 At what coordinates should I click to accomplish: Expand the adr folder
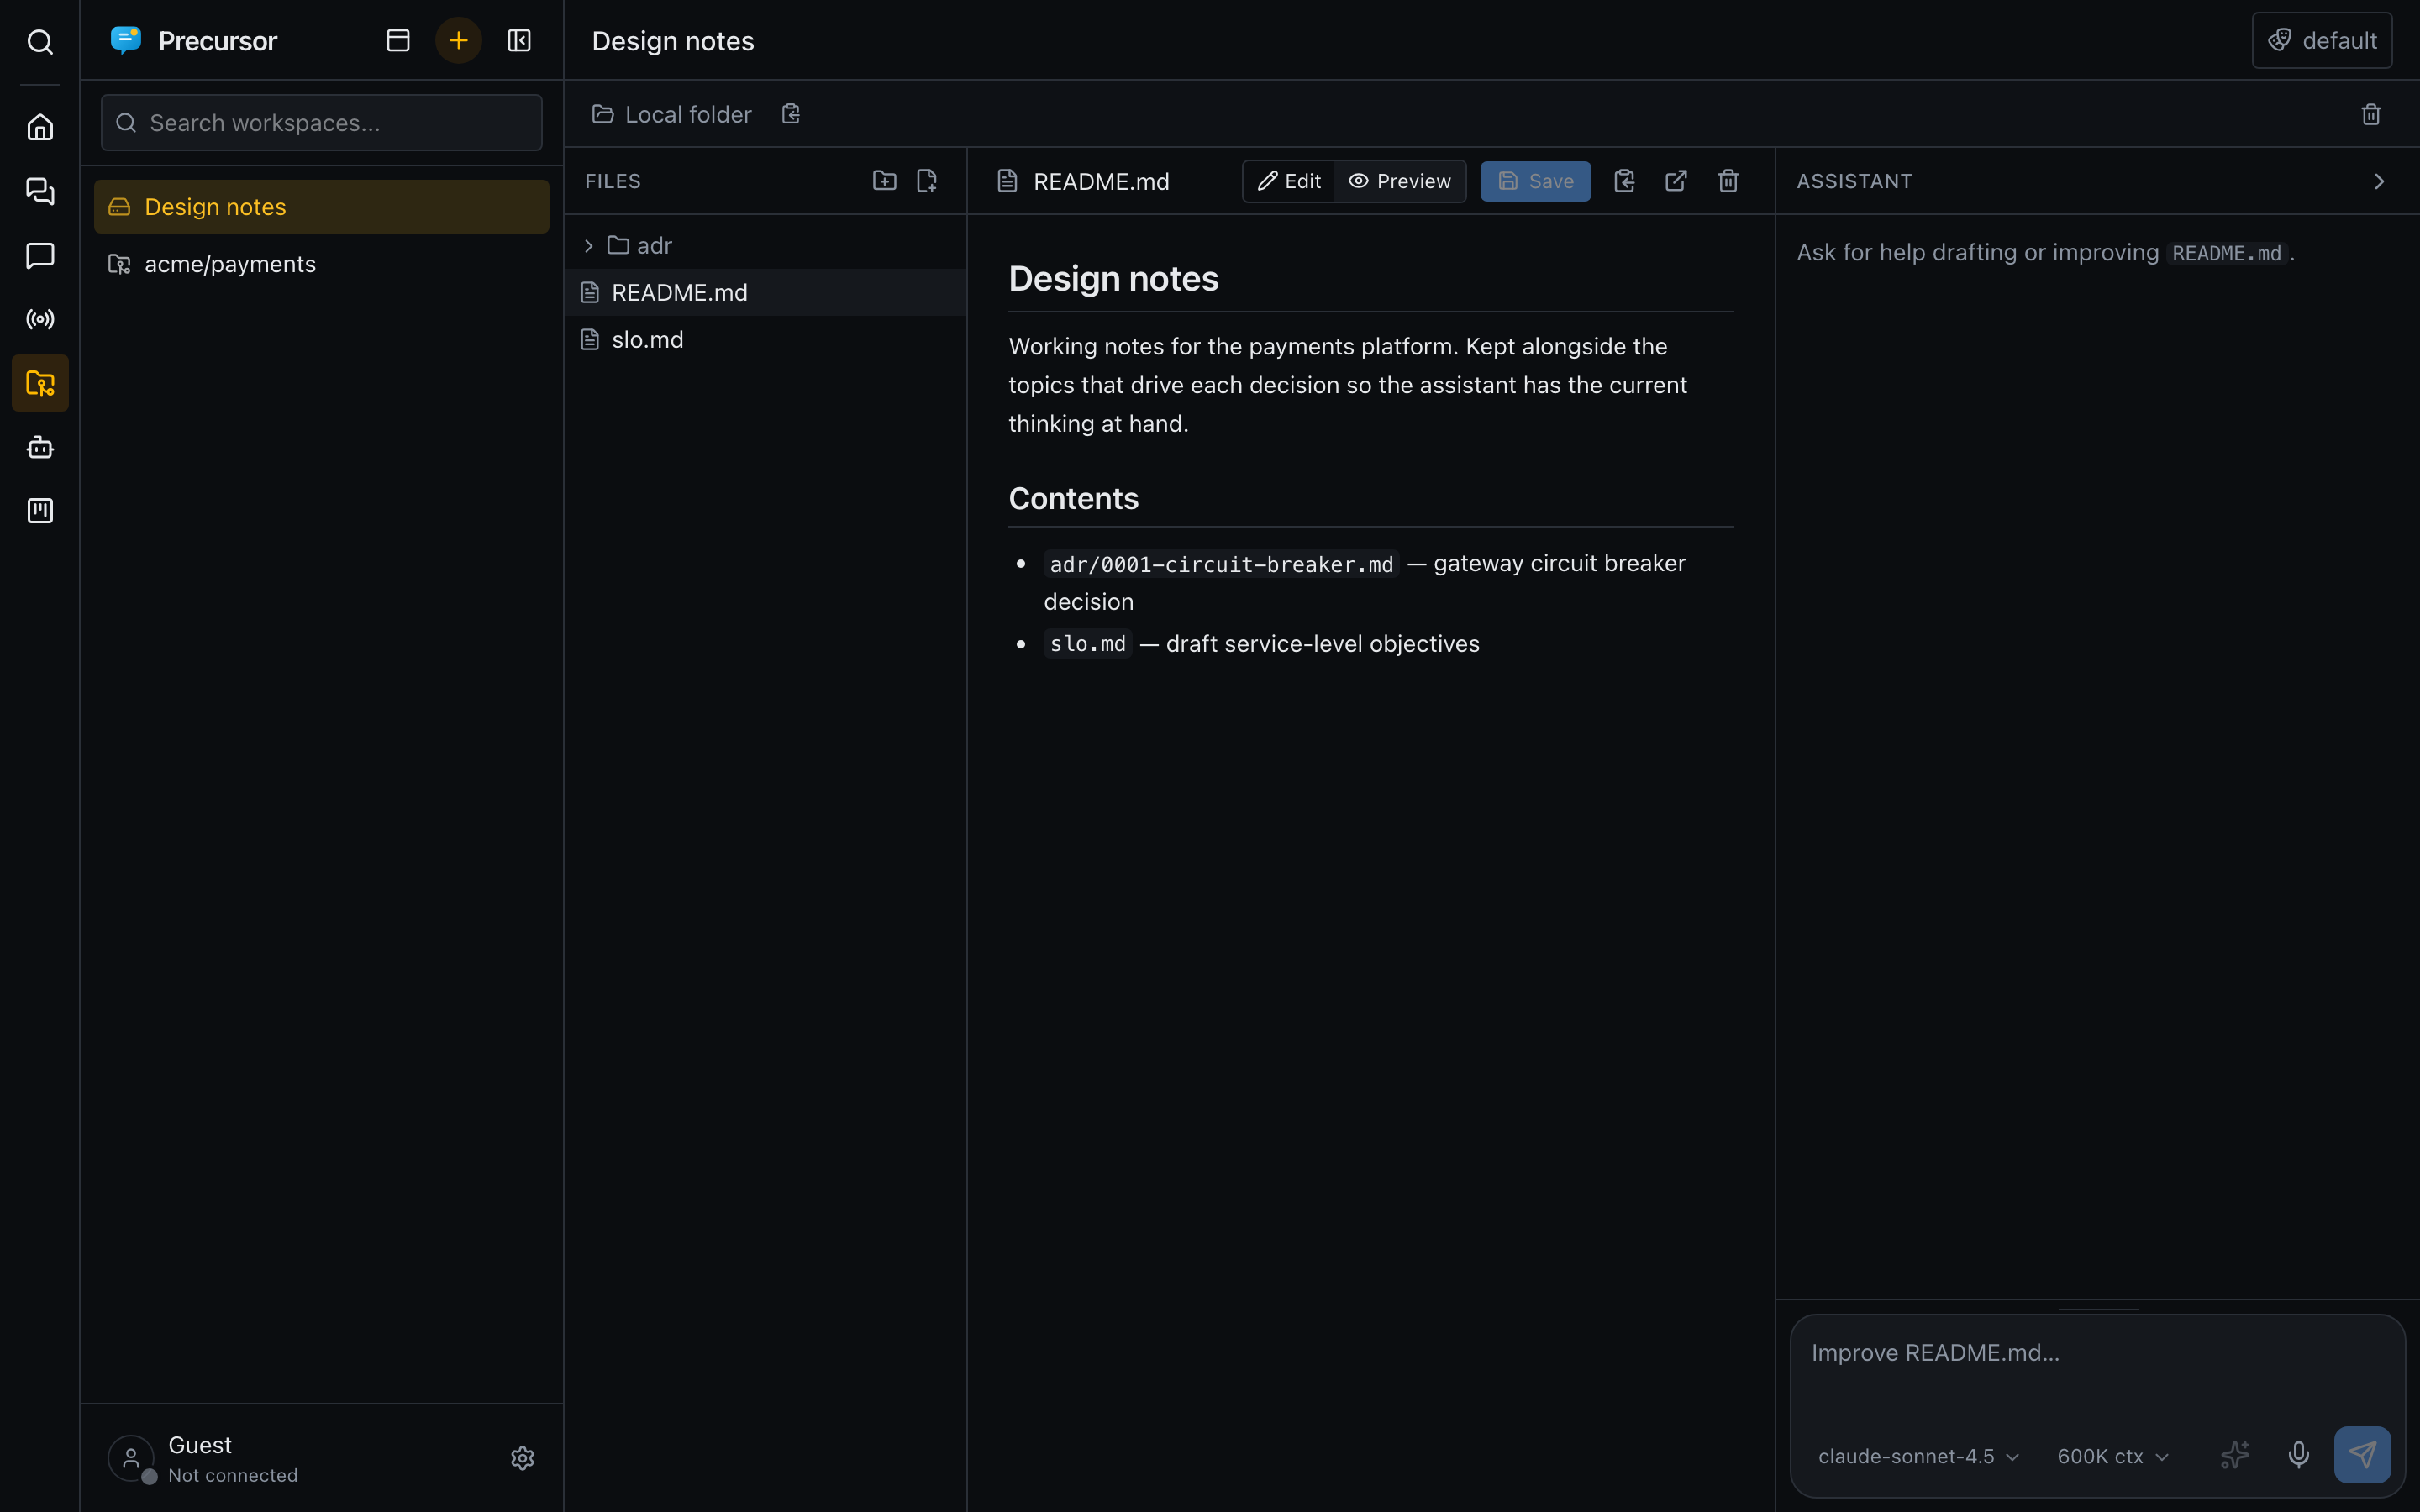tap(765, 245)
